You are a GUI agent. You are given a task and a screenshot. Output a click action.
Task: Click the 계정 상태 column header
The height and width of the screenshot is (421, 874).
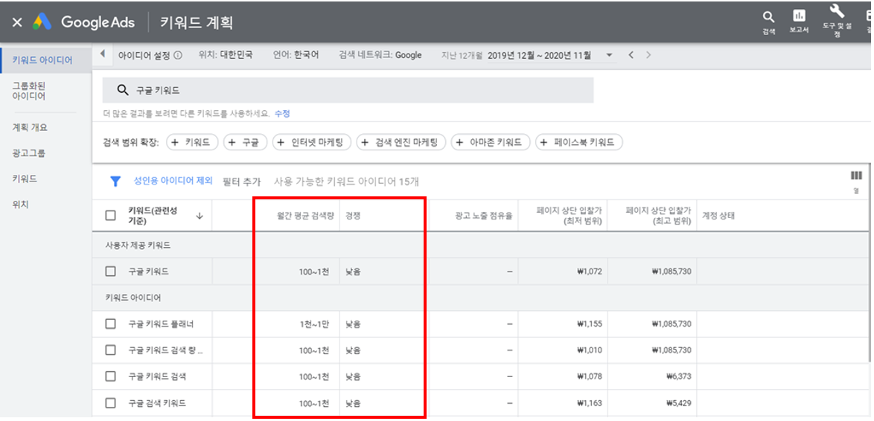point(718,216)
